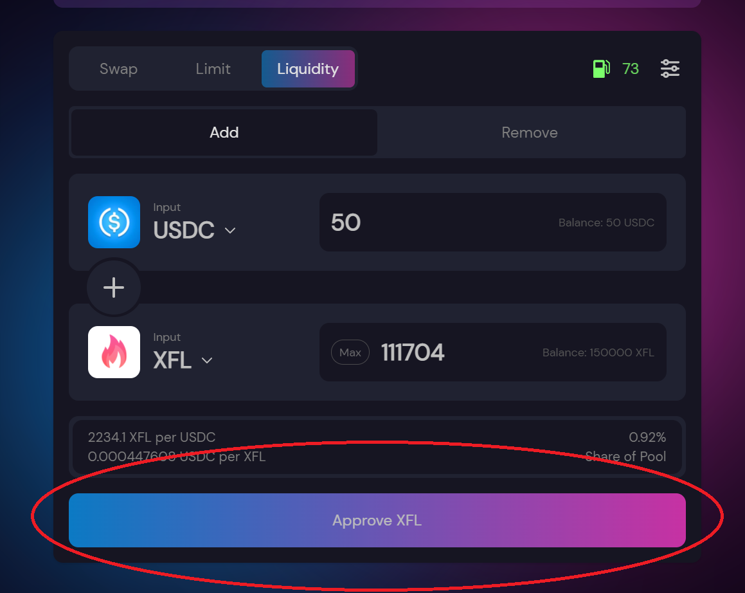Screen dimensions: 745x593
Task: Toggle to Add liquidity mode
Action: (224, 132)
